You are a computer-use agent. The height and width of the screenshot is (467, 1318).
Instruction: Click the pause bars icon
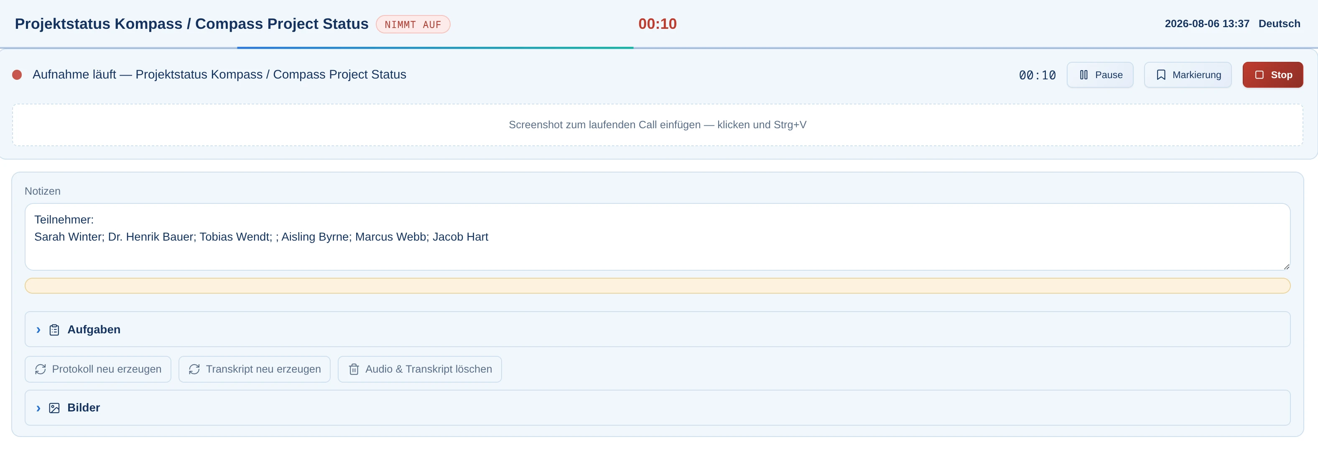1083,75
